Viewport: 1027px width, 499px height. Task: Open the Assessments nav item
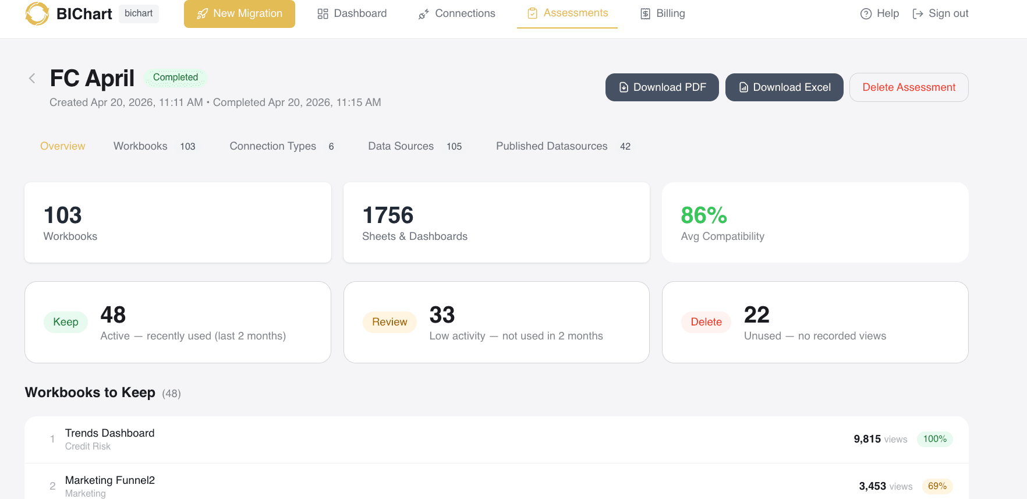567,13
